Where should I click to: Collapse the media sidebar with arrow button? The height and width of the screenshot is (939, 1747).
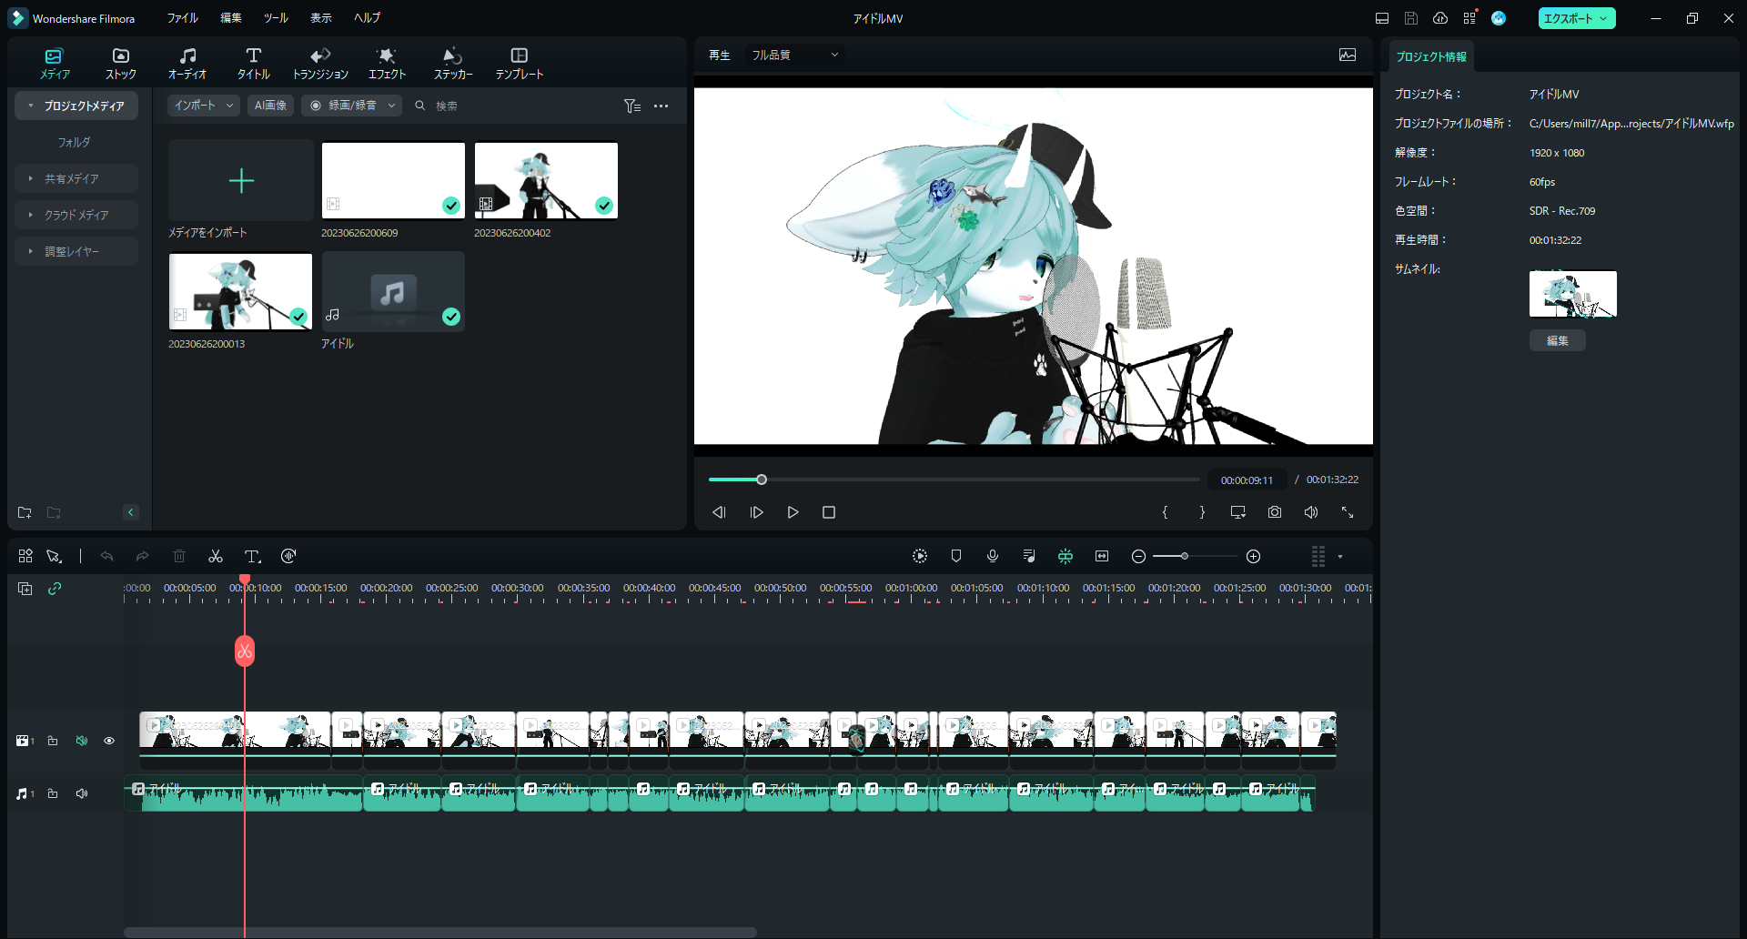tap(131, 512)
